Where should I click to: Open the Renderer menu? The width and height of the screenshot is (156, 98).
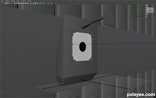pos(23,1)
